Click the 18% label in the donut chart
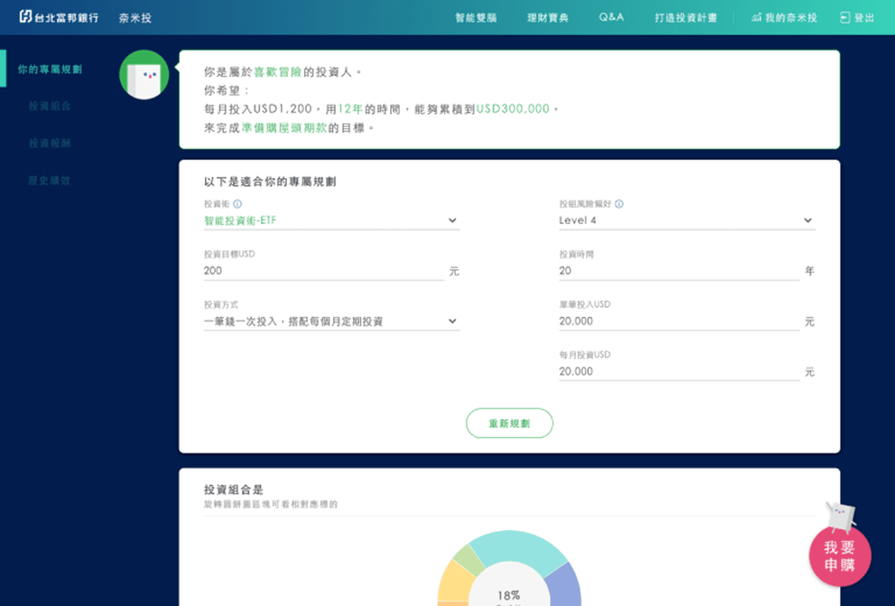Screen dimensions: 895x606 pos(509,596)
